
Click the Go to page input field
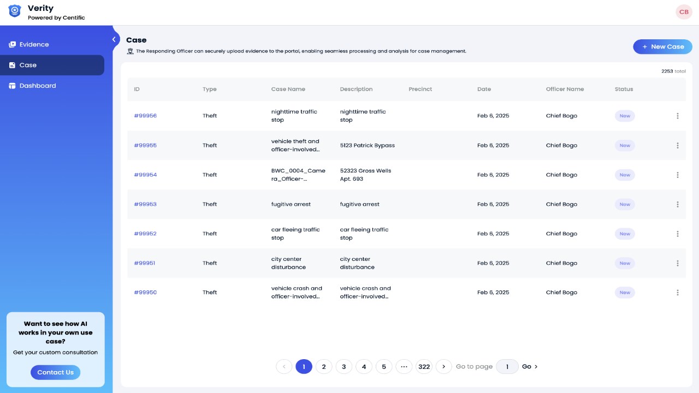tap(507, 367)
